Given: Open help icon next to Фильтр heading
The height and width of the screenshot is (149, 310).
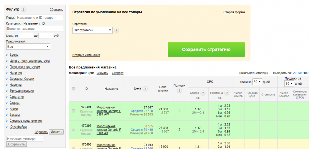Looking at the screenshot, I should (x=24, y=9).
